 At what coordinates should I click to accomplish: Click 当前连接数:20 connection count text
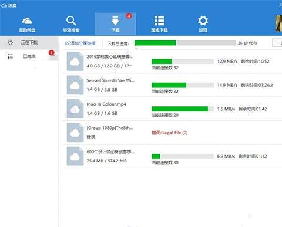165,115
